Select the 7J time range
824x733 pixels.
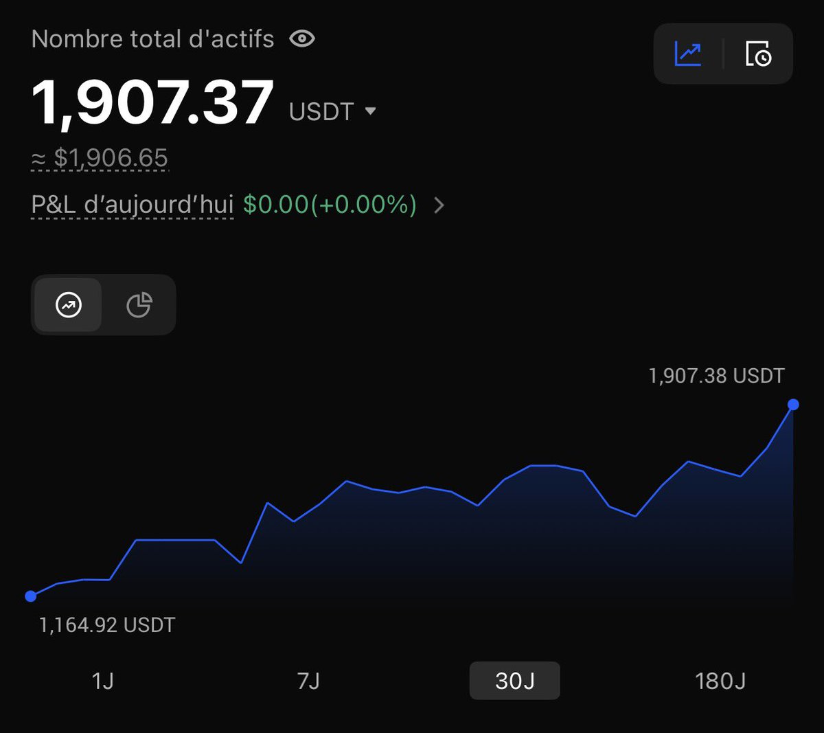[x=308, y=681]
